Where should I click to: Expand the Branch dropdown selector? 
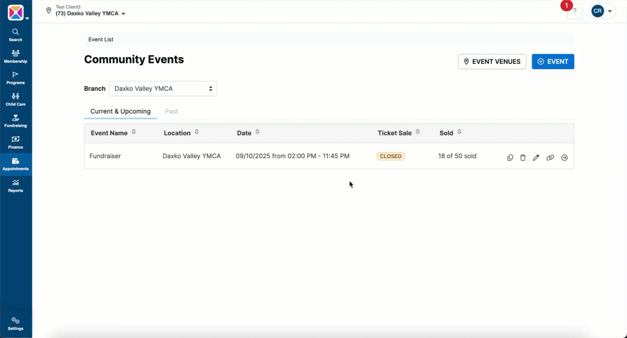[163, 89]
